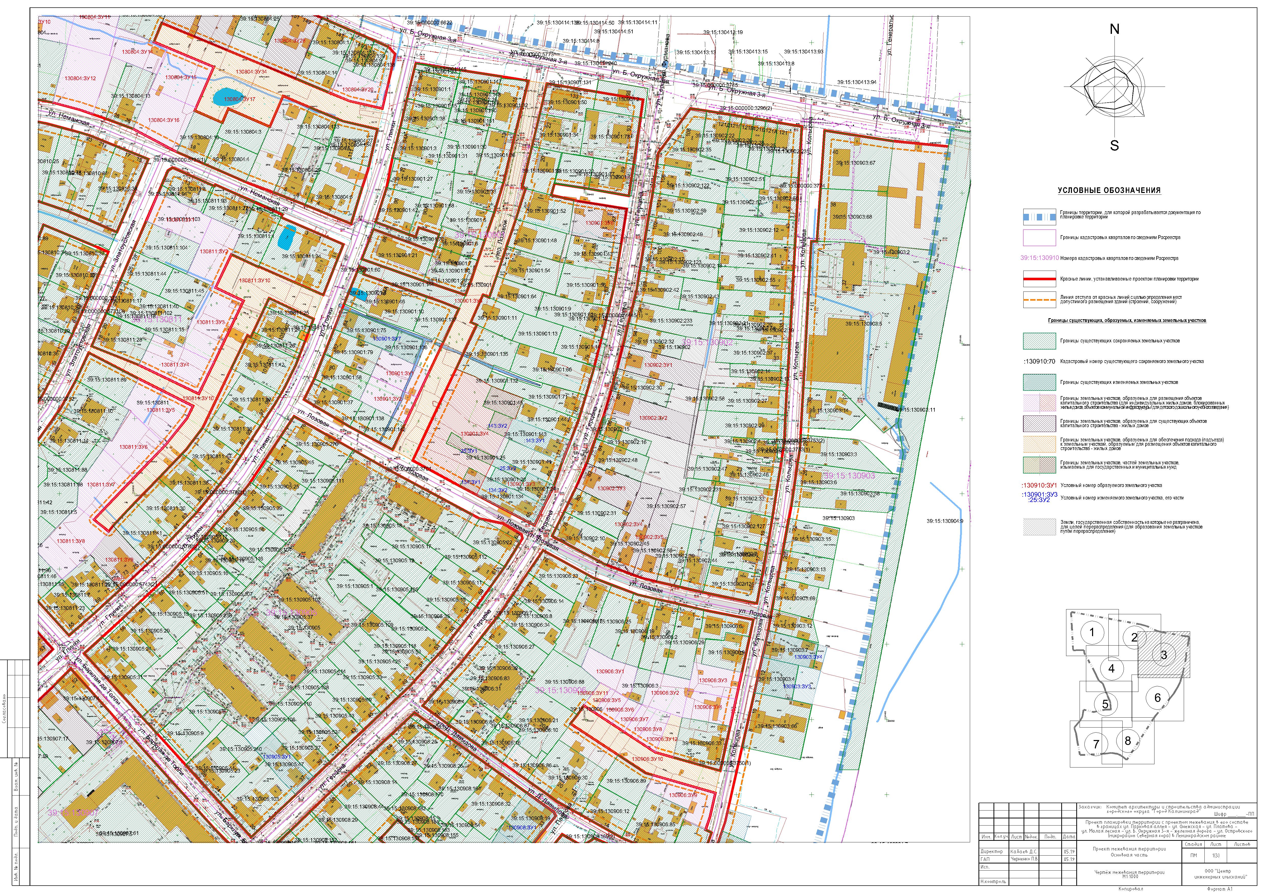The height and width of the screenshot is (893, 1265).
Task: Select sheet 6 circle in layout index
Action: point(1157,698)
